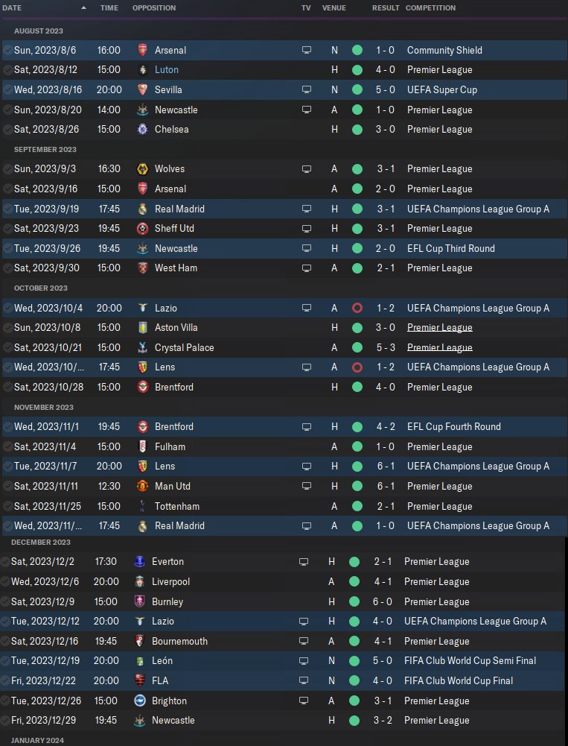Toggle the check mark beside the Sun, 2023/8/6 fixture
Viewport: 568px width, 746px height.
click(7, 50)
